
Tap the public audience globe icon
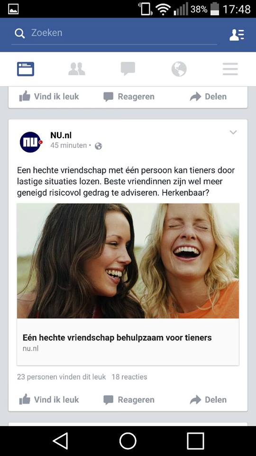pyautogui.click(x=99, y=146)
